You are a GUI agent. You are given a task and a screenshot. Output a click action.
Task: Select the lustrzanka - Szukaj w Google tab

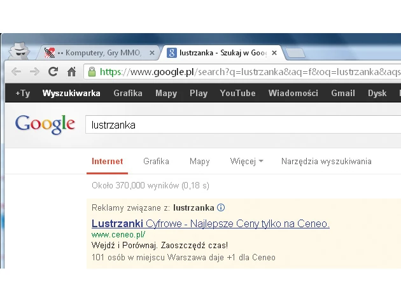(223, 53)
